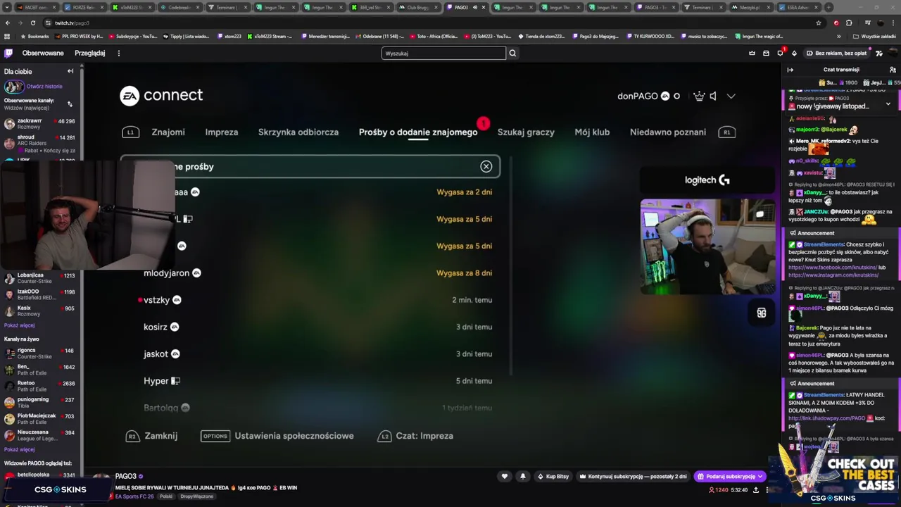Viewport: 901px width, 507px height.
Task: Open the get Bits icon in the top bar
Action: (x=794, y=53)
